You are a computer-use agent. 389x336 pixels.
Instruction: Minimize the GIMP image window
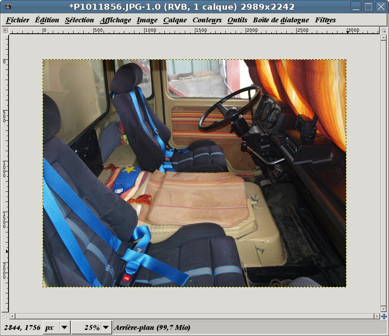click(356, 7)
